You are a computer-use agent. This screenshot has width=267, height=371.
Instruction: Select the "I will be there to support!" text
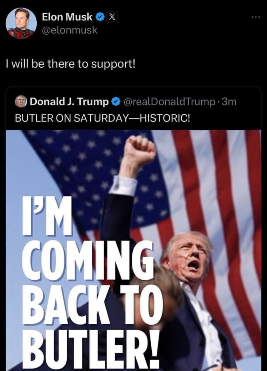(71, 64)
